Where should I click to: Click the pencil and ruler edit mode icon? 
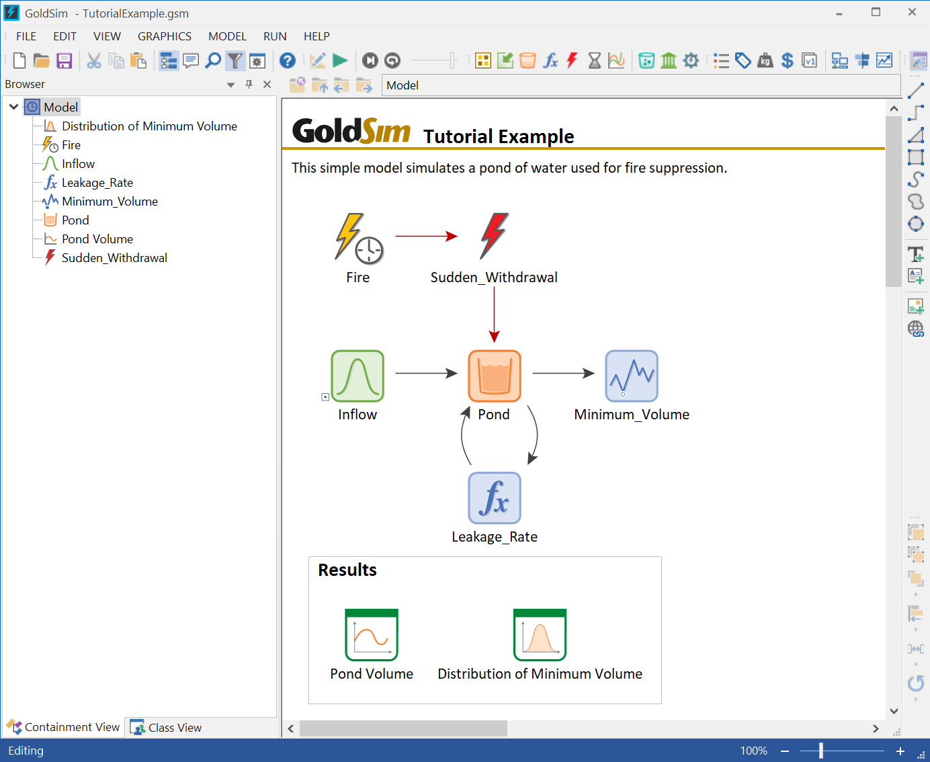click(x=318, y=60)
